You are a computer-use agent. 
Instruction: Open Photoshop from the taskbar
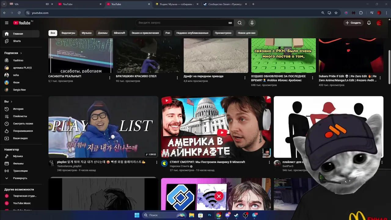point(210,215)
